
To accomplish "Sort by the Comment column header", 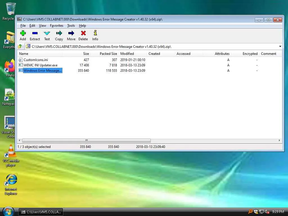I will pos(270,54).
